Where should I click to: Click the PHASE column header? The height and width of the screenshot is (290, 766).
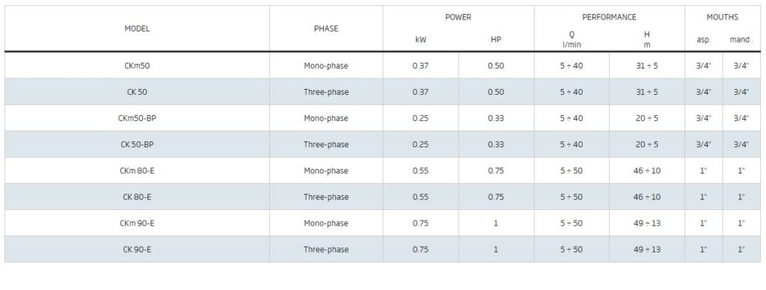(326, 29)
